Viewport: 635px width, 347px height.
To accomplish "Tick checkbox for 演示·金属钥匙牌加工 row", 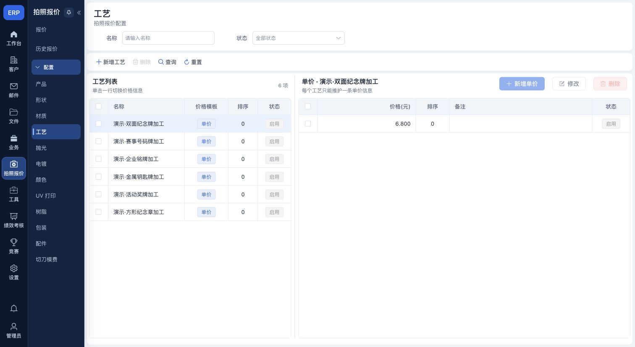I will tap(99, 177).
